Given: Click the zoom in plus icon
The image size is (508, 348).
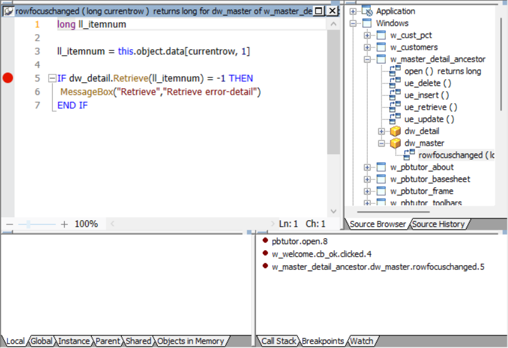Looking at the screenshot, I should (64, 224).
